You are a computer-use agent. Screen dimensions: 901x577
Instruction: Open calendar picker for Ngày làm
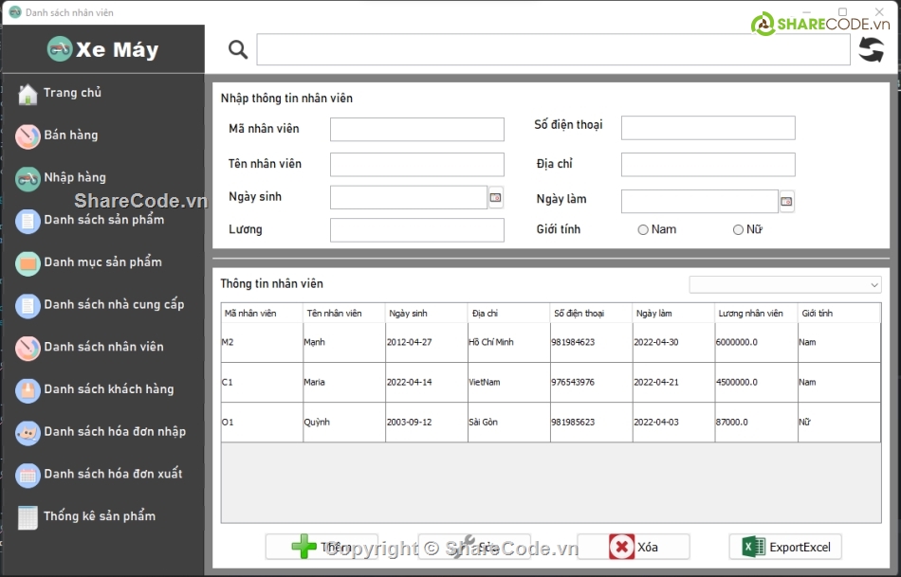point(786,202)
